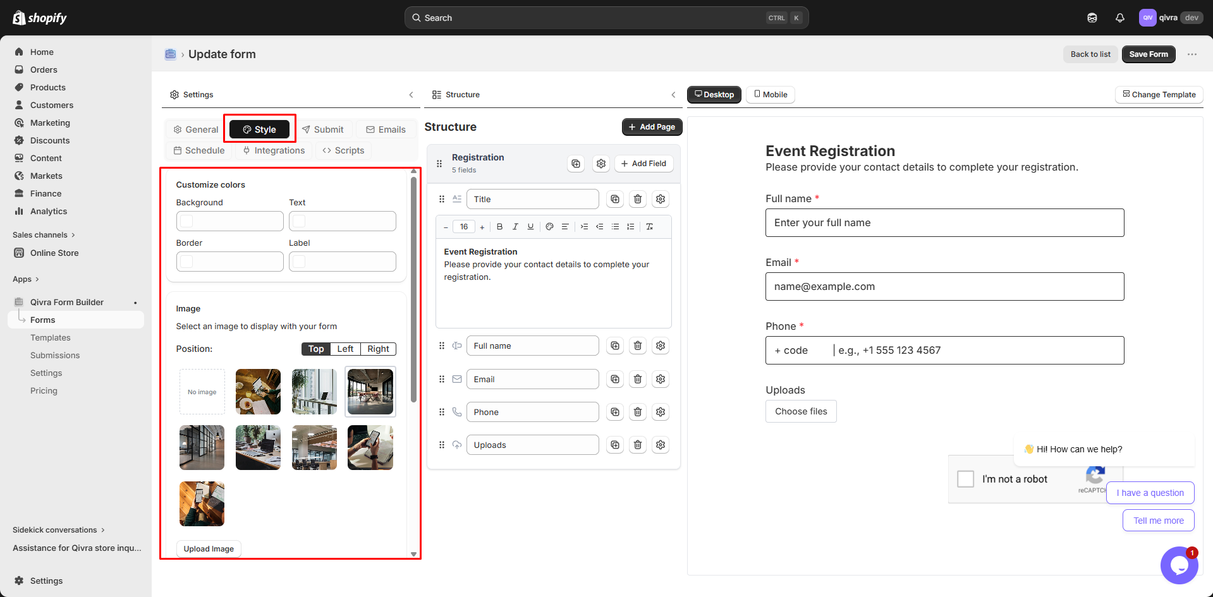Screen dimensions: 1213x597
Task: Click the Upload Image button
Action: click(x=209, y=549)
